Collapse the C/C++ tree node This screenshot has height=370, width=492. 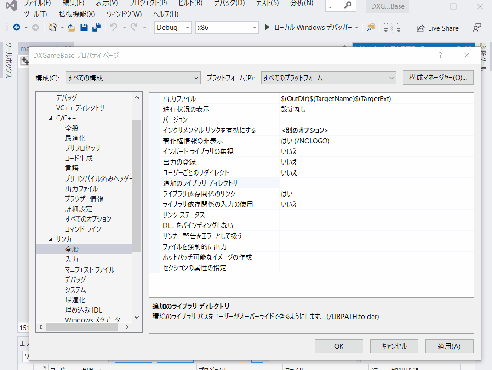coord(51,118)
